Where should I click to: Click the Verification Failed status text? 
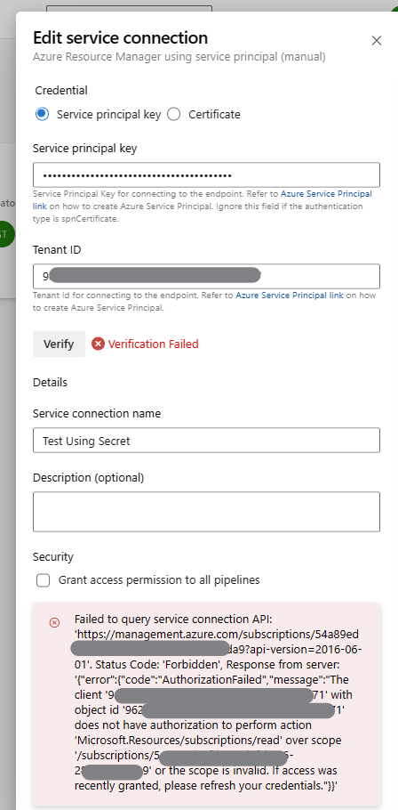tap(153, 344)
